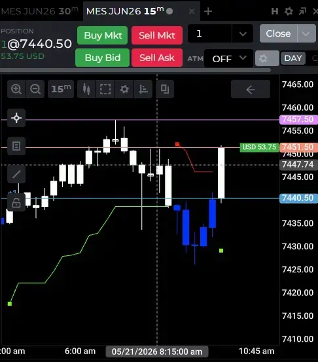Zoom in on the chart
The height and width of the screenshot is (362, 318).
[16, 89]
